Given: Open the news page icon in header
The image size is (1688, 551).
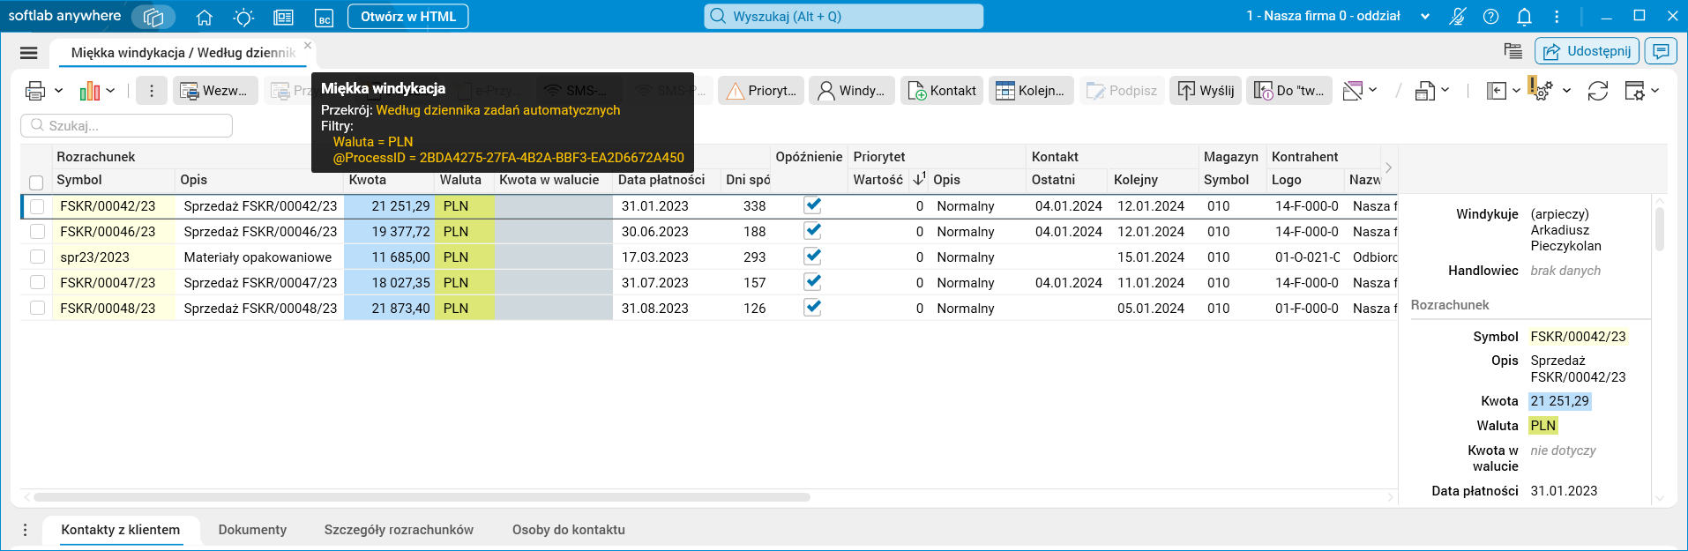Looking at the screenshot, I should 283,17.
